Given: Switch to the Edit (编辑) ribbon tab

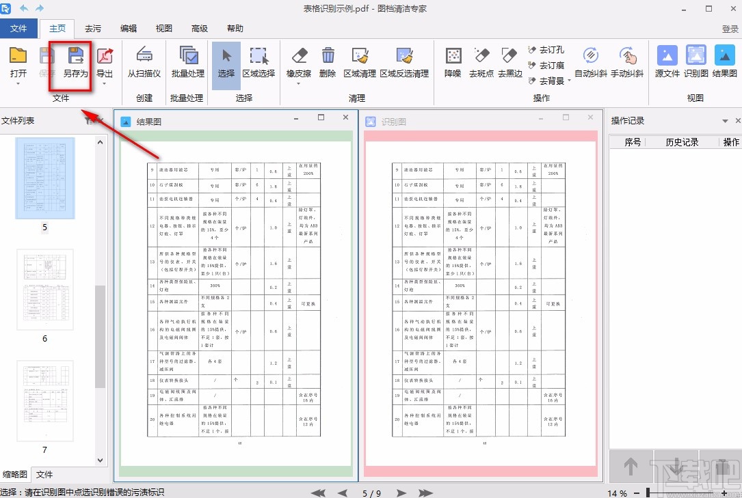Looking at the screenshot, I should 129,29.
